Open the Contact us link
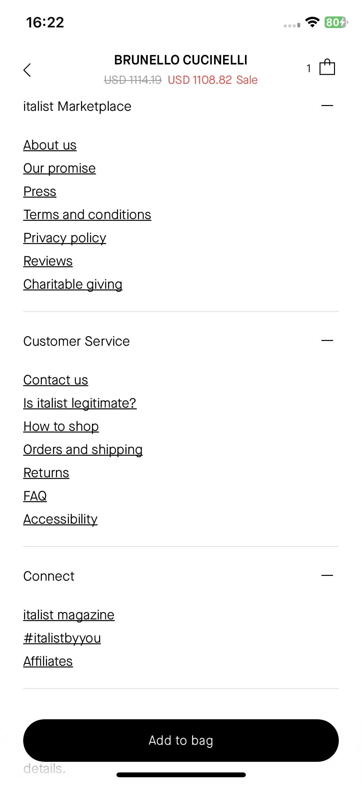 click(x=56, y=380)
